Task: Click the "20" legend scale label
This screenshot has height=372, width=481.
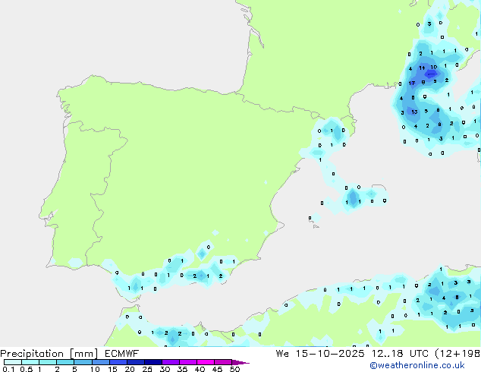Action: [130, 369]
